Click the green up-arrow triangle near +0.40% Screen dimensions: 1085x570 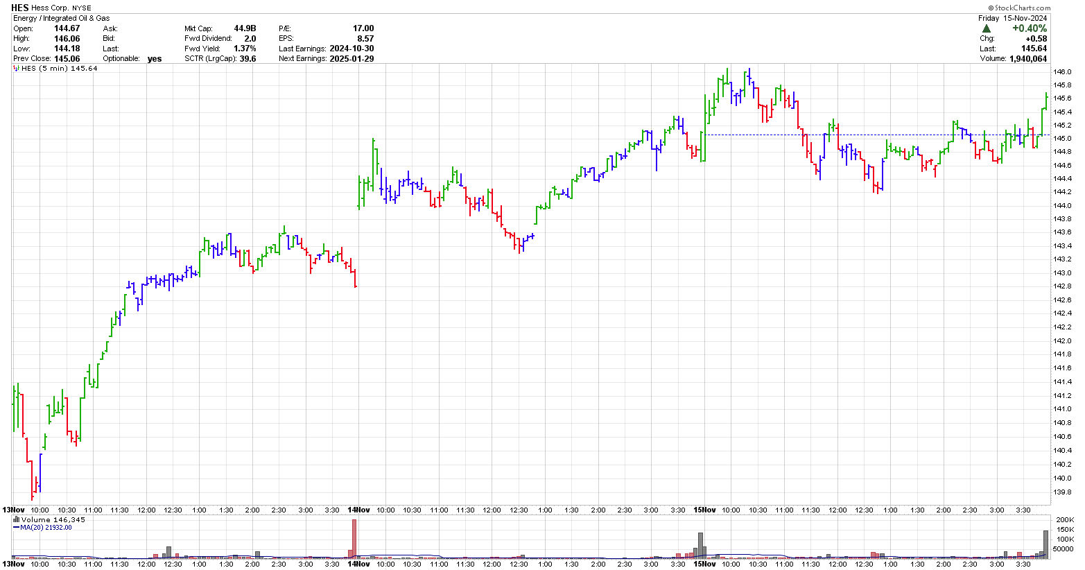(x=986, y=28)
